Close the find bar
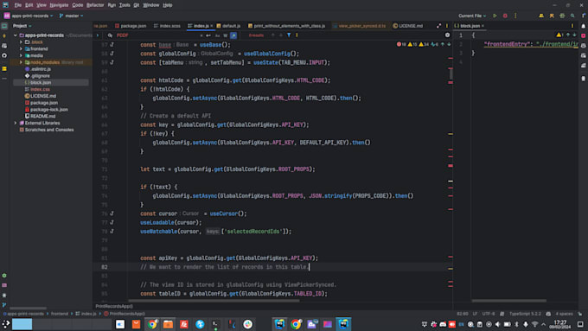The height and width of the screenshot is (331, 588). [447, 35]
